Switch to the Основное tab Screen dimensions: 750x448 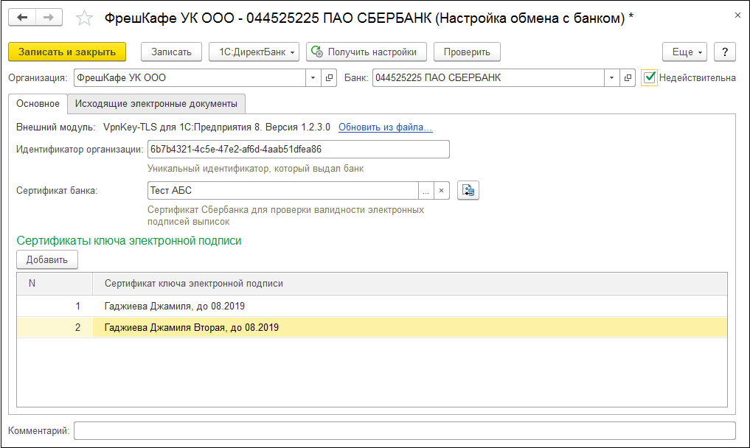click(38, 104)
